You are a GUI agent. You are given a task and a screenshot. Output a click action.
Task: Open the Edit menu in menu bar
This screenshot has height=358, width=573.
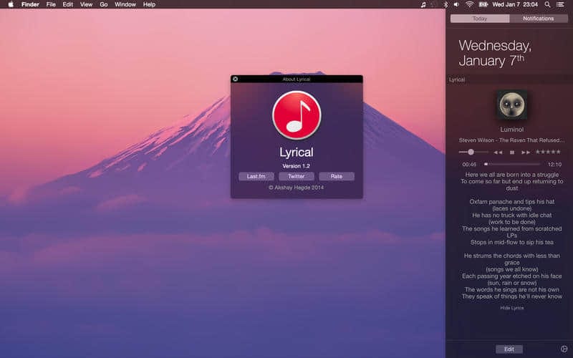click(67, 4)
